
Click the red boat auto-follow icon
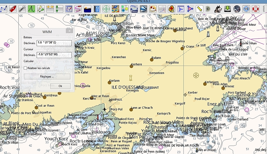(13, 9)
